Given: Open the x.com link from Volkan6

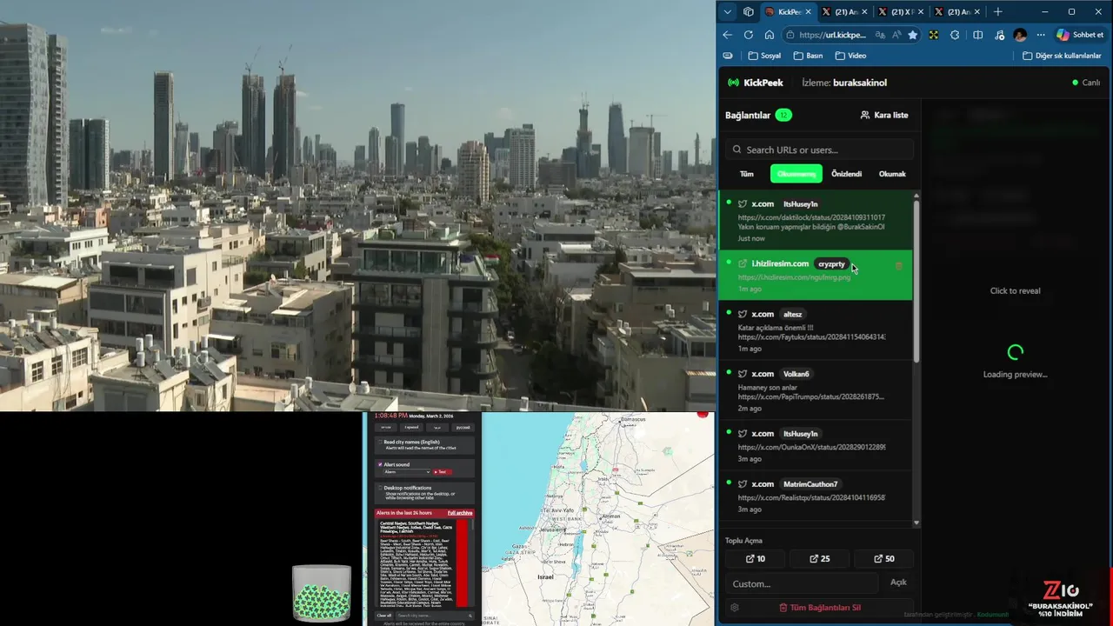Looking at the screenshot, I should point(815,390).
